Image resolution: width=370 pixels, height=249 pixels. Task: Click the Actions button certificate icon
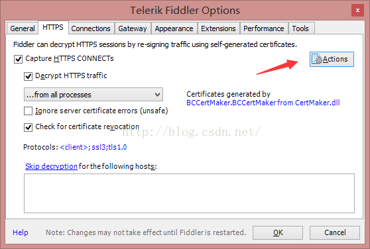click(x=317, y=59)
